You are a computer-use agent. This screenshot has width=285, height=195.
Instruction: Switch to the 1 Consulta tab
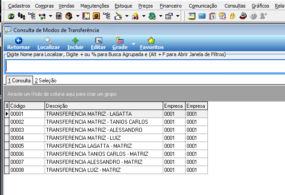pyautogui.click(x=19, y=80)
